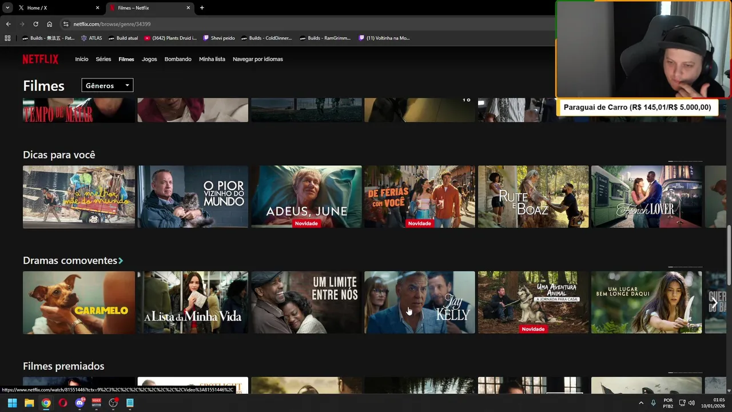This screenshot has height=412, width=732.
Task: Open a new tab with plus button
Action: click(202, 8)
